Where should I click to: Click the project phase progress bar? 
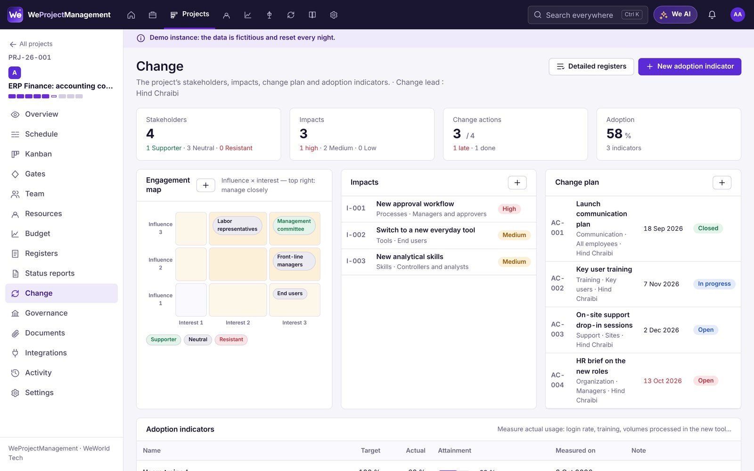(x=46, y=96)
